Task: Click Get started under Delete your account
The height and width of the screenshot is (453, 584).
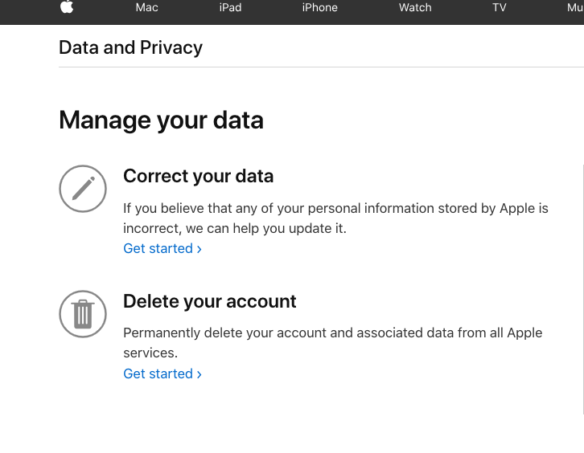Action: (x=158, y=373)
